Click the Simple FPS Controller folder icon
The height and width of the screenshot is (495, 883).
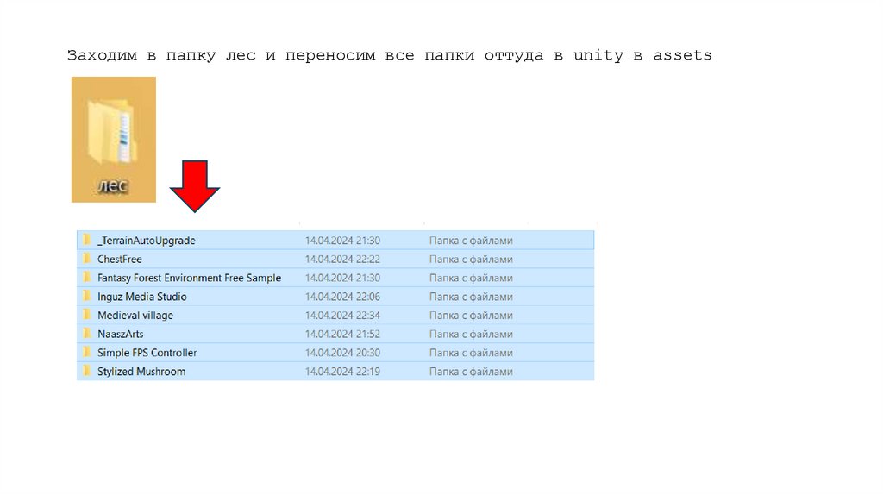coord(87,352)
